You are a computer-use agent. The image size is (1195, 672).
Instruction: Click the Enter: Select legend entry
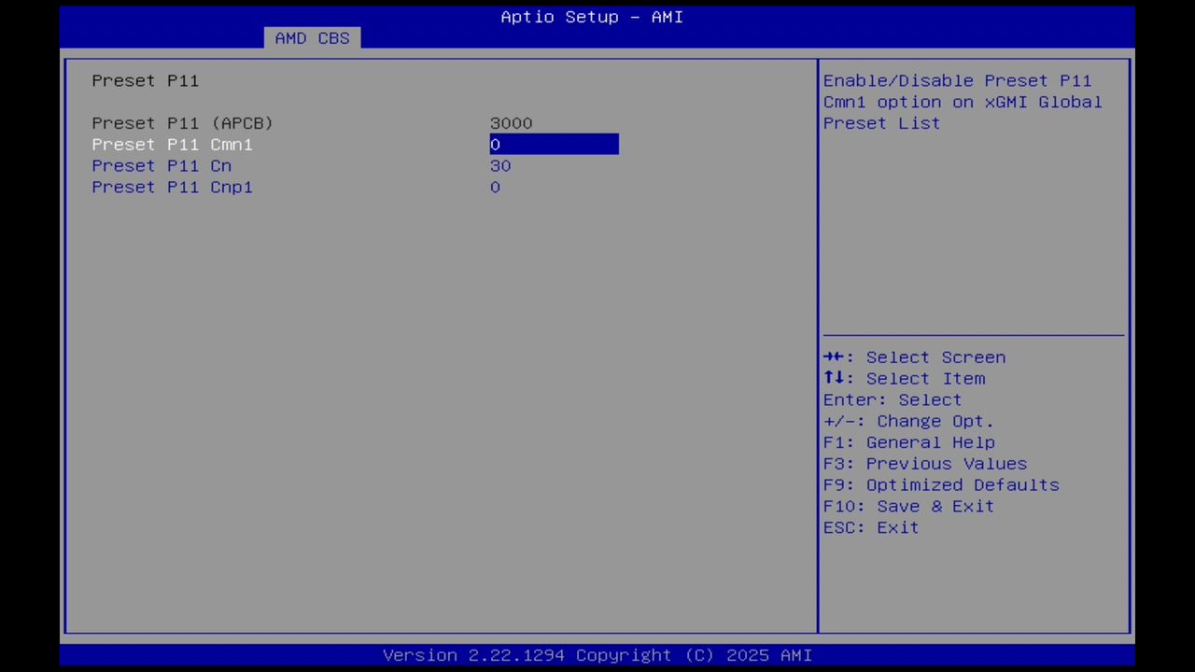(x=892, y=399)
